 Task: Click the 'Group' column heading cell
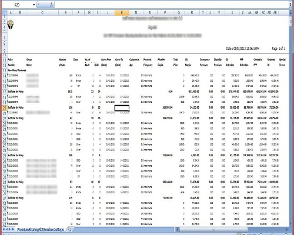click(29, 59)
